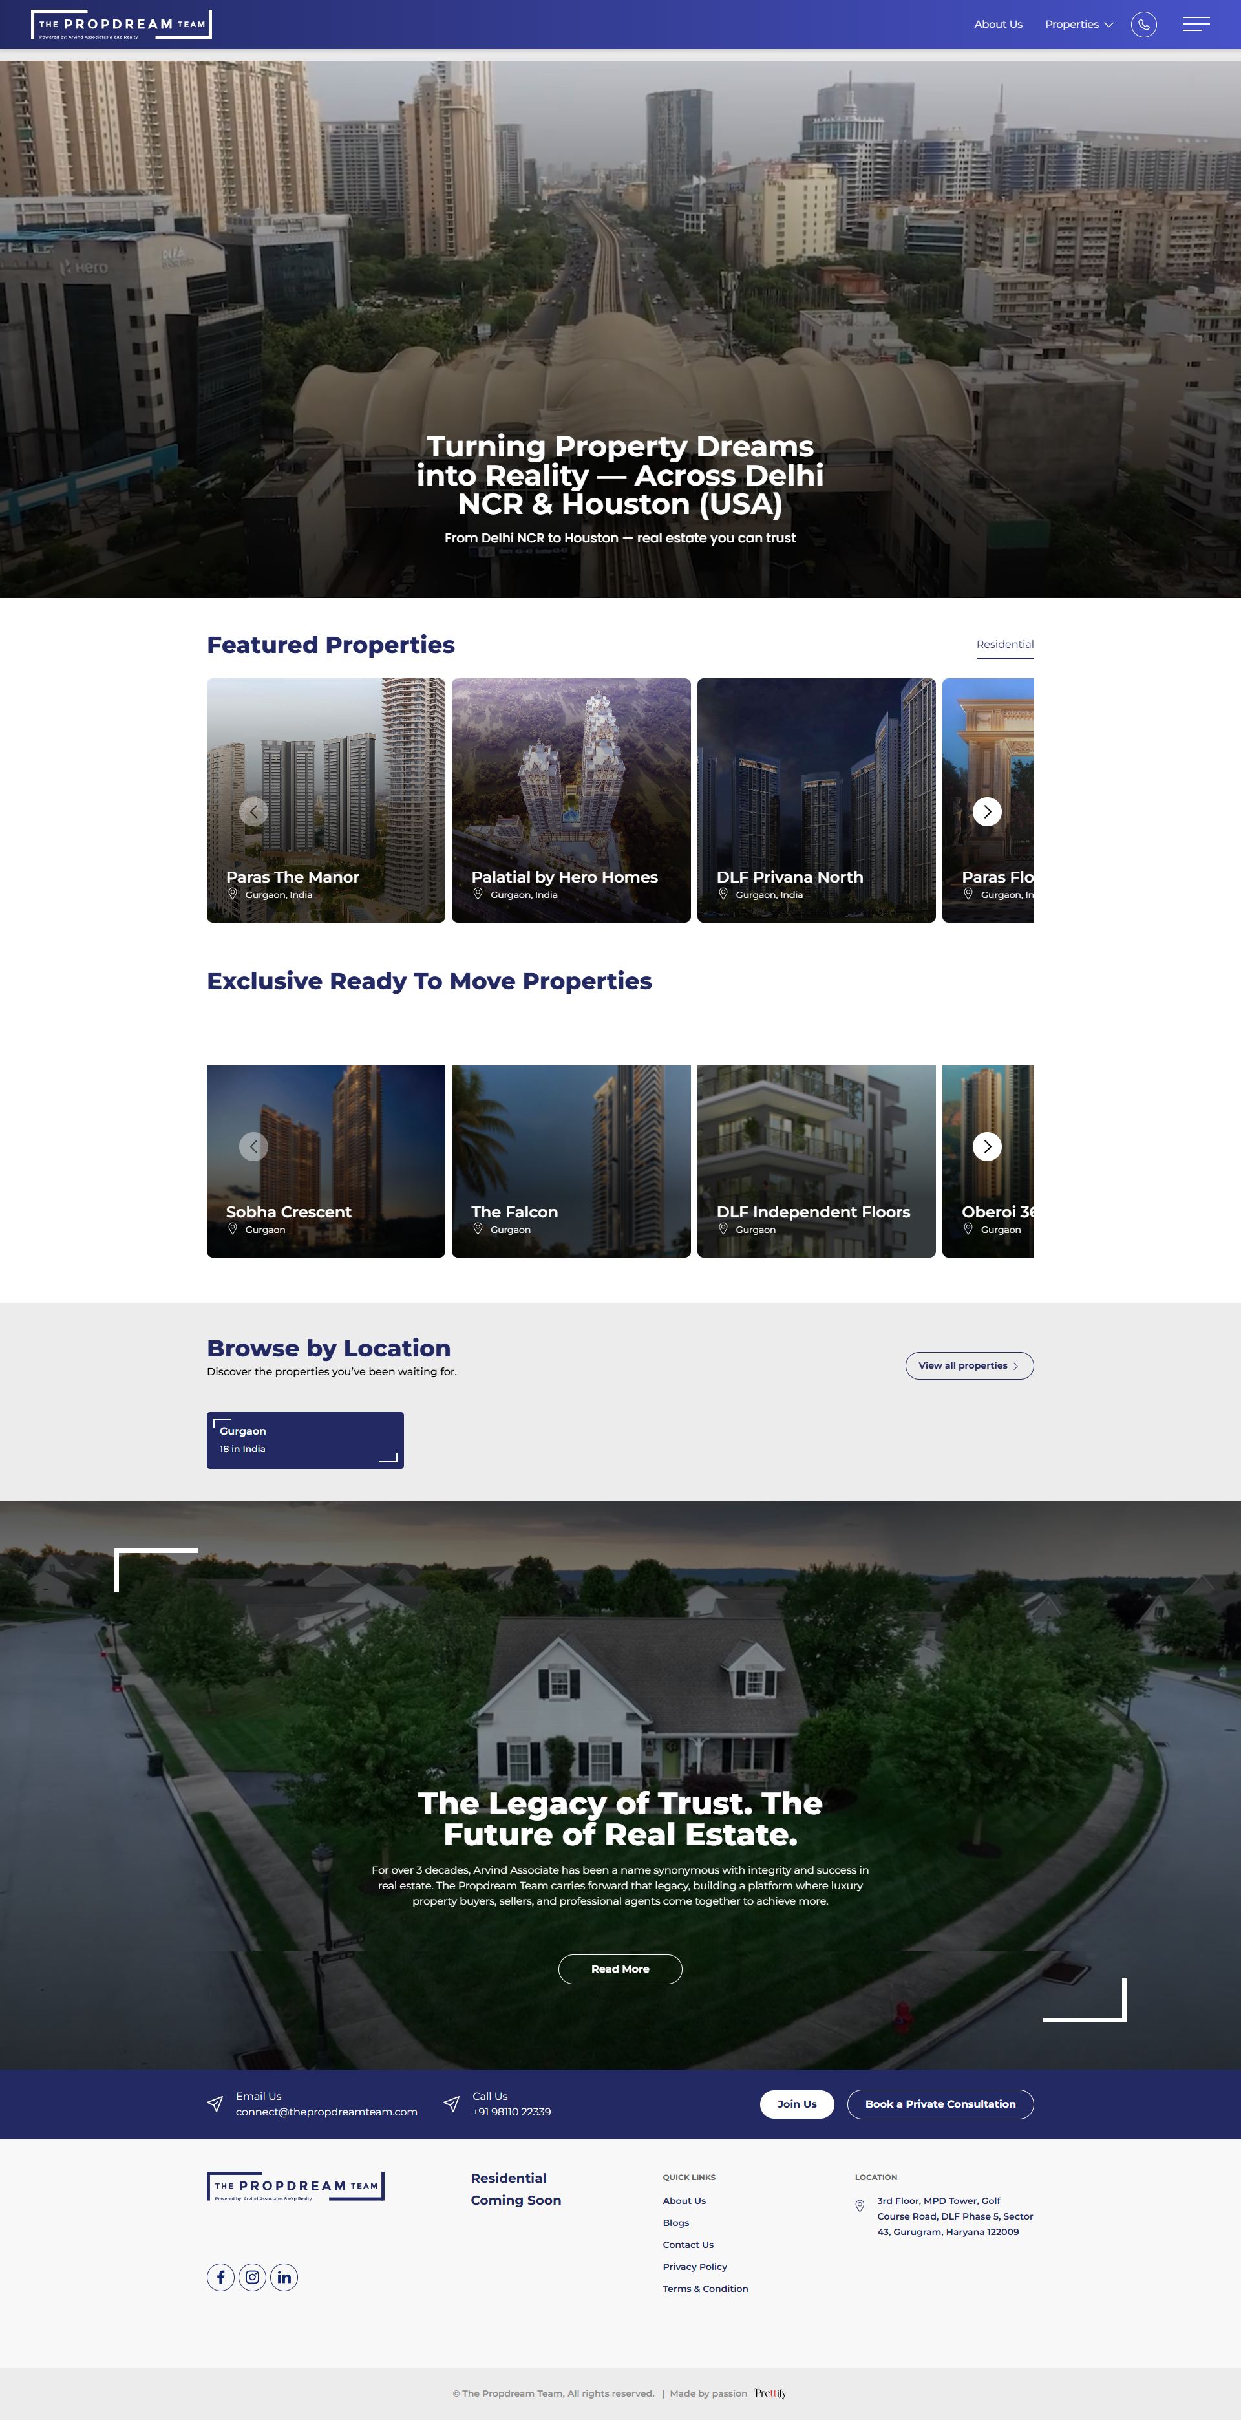Click the 3rd Floor, MPD Tower address text

(x=955, y=2216)
